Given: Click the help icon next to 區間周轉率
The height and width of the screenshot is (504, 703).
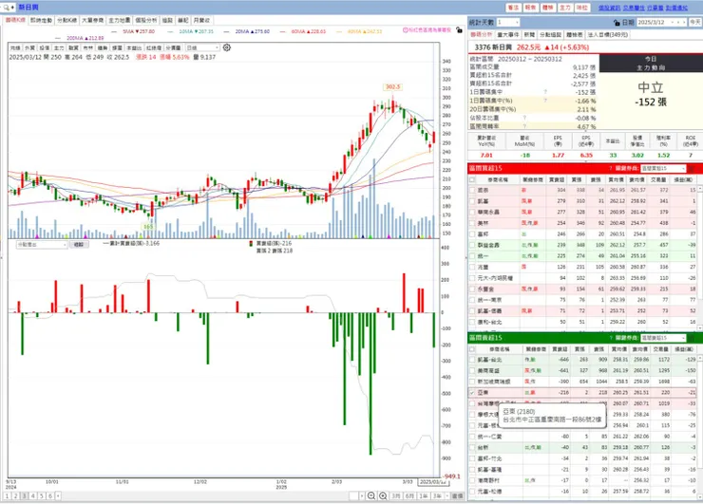Looking at the screenshot, I should pos(524,126).
